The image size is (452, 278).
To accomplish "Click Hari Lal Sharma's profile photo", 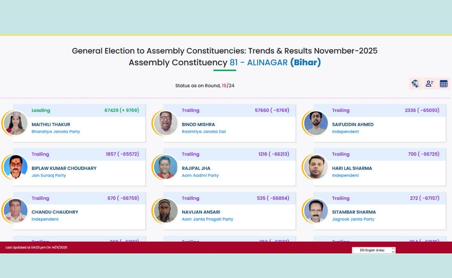I will 316,167.
